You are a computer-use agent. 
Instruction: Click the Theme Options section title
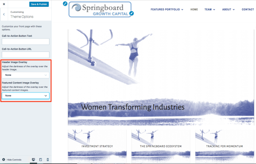pos(22,17)
